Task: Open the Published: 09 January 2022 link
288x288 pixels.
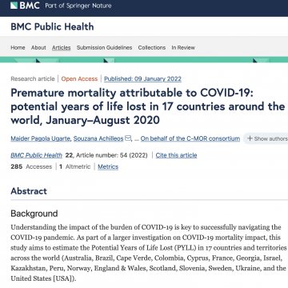Action: pyautogui.click(x=142, y=79)
